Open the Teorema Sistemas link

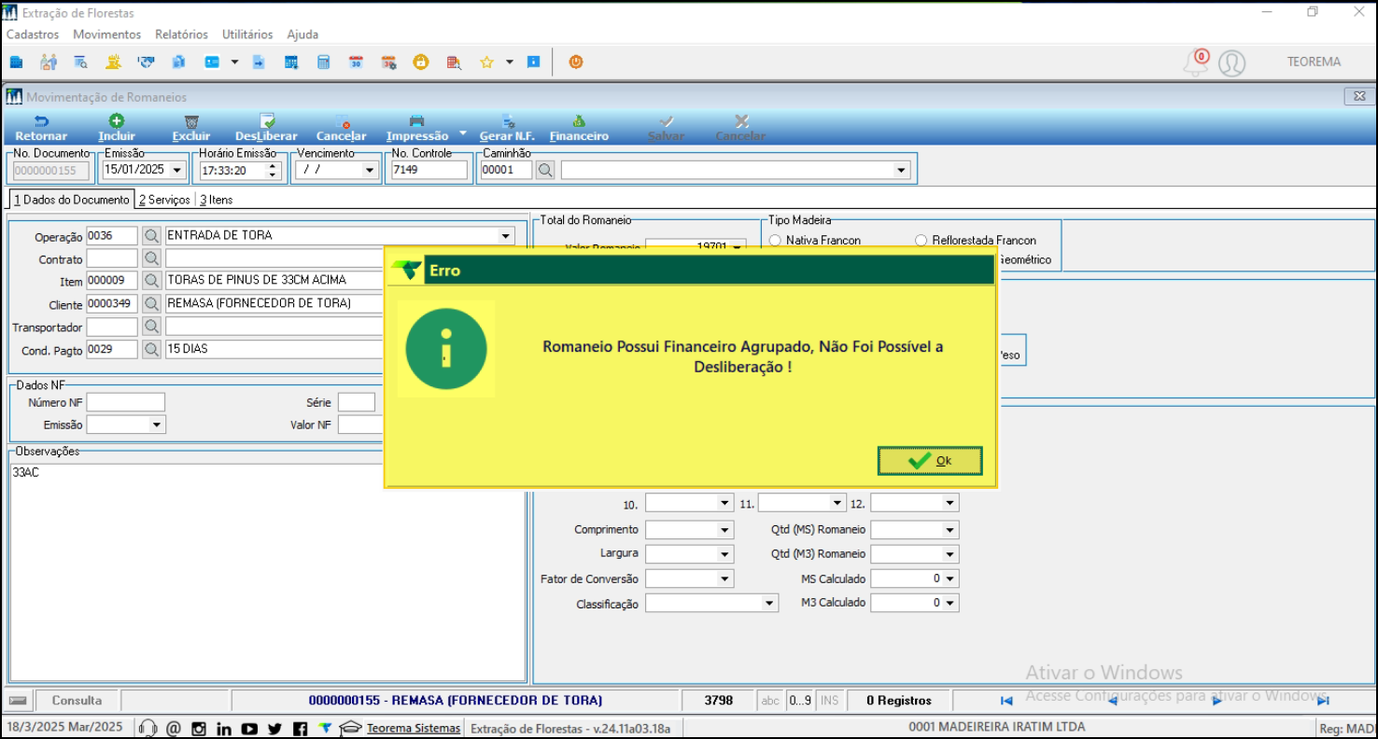click(x=414, y=728)
